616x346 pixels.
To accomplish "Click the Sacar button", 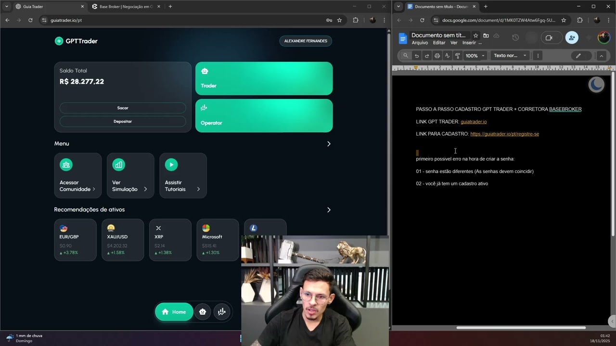I will pos(123,108).
